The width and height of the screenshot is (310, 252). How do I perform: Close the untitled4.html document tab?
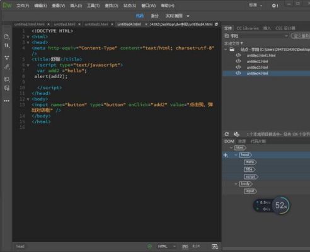coord(146,25)
